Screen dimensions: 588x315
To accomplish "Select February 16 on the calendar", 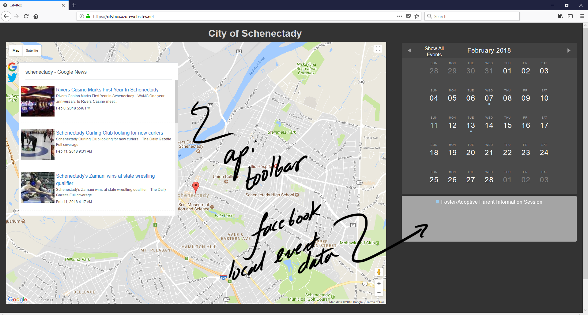I will click(526, 125).
